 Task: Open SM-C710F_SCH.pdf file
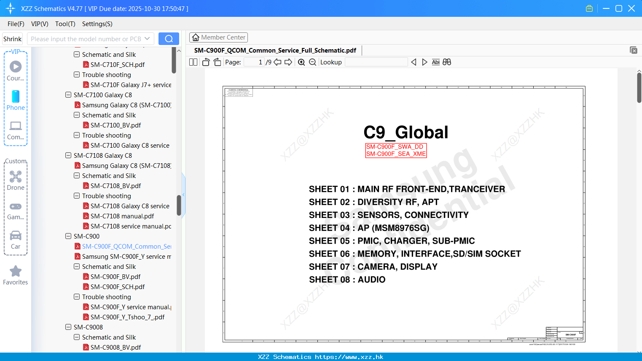click(x=118, y=64)
